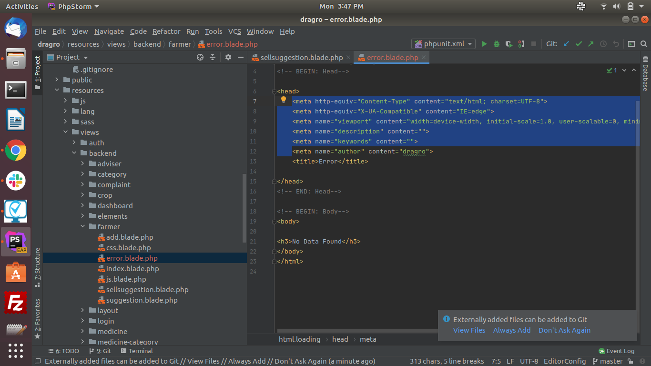Image resolution: width=651 pixels, height=366 pixels.
Task: Click the locate file crosshair icon in Project panel
Action: point(200,57)
